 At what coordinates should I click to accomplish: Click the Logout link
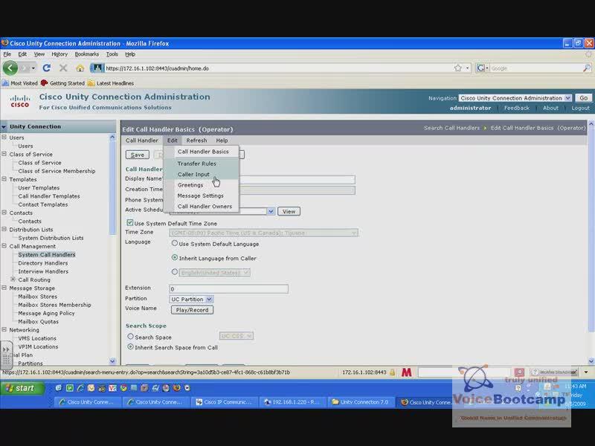581,108
